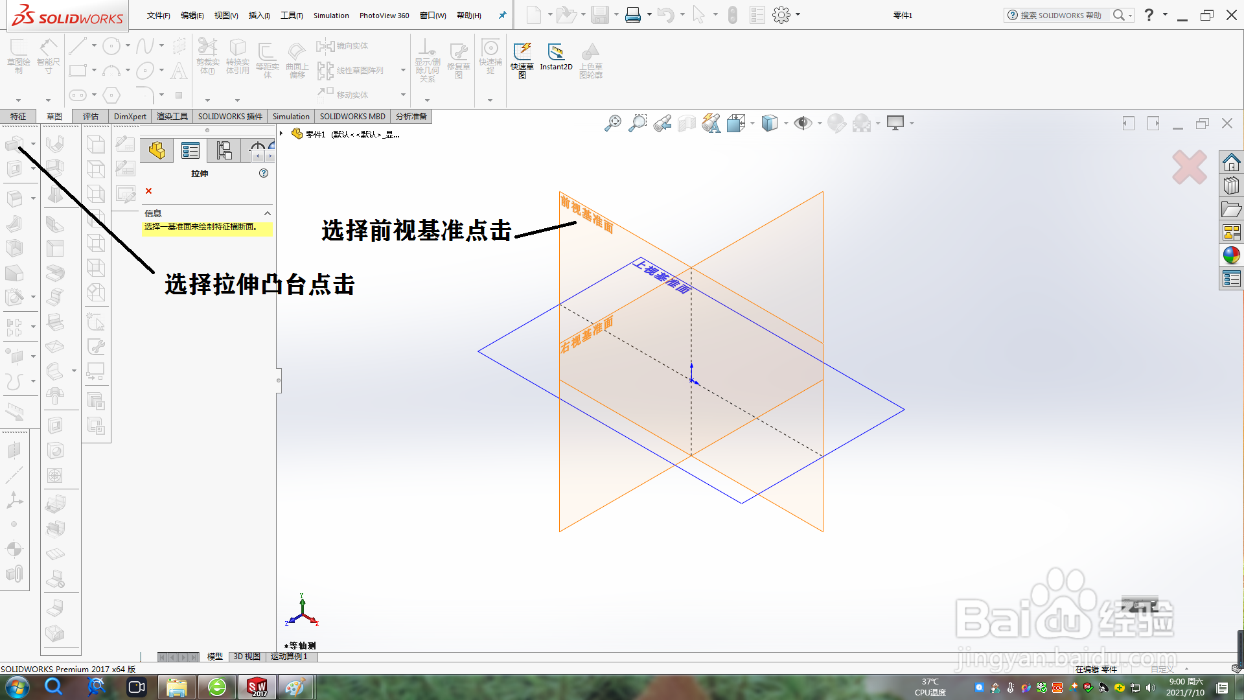Expand the Options gear dropdown arrow
Image resolution: width=1244 pixels, height=700 pixels.
coord(798,14)
